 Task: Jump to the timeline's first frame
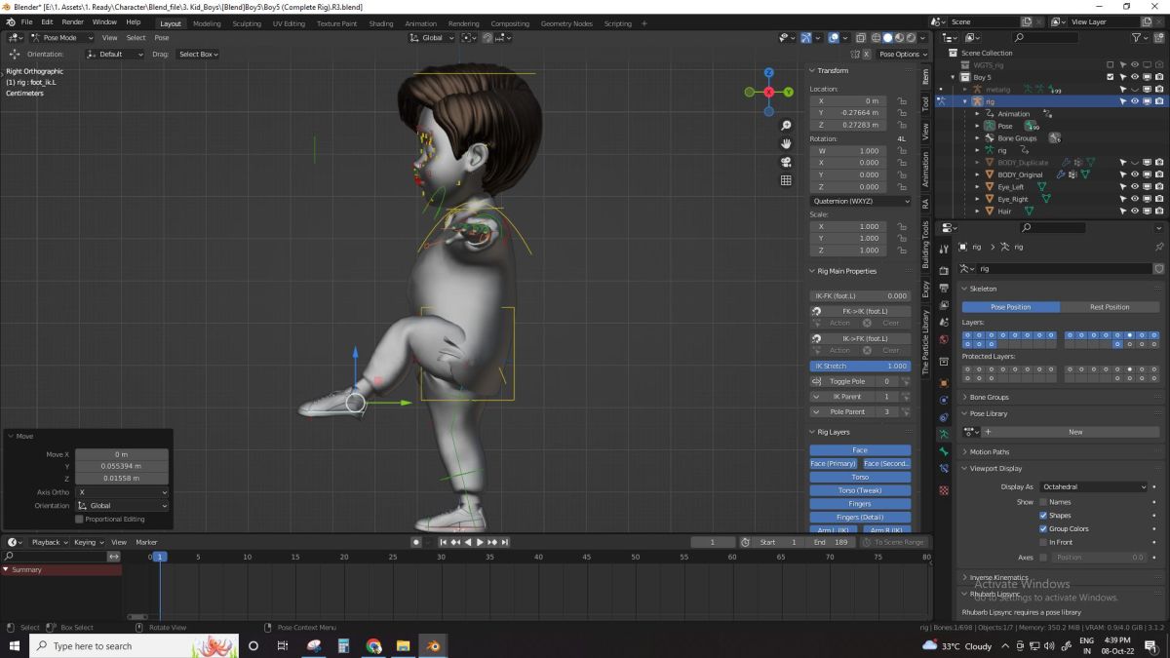click(x=444, y=542)
